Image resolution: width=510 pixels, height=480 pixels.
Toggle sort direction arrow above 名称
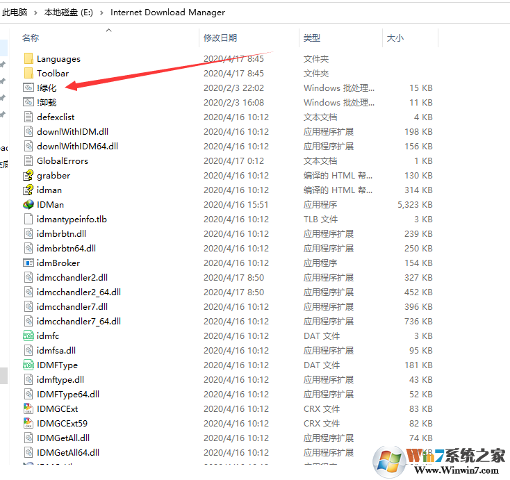(x=109, y=31)
